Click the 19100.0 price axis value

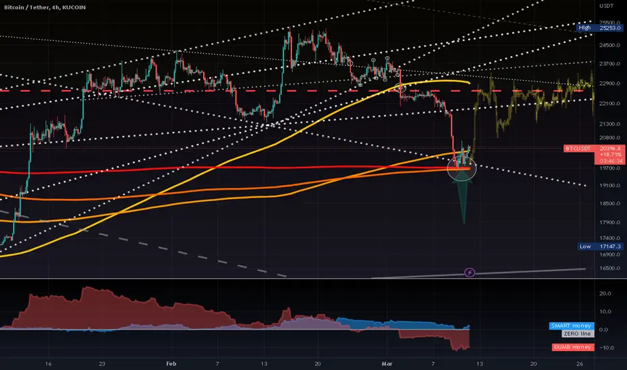pyautogui.click(x=610, y=186)
